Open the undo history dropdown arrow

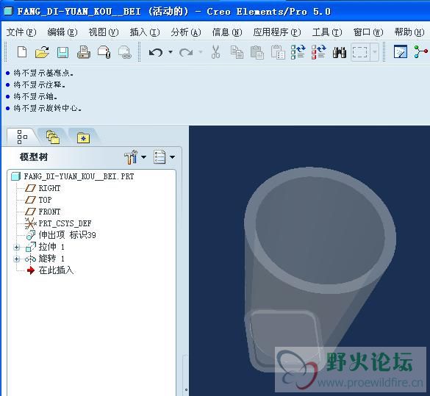point(171,51)
